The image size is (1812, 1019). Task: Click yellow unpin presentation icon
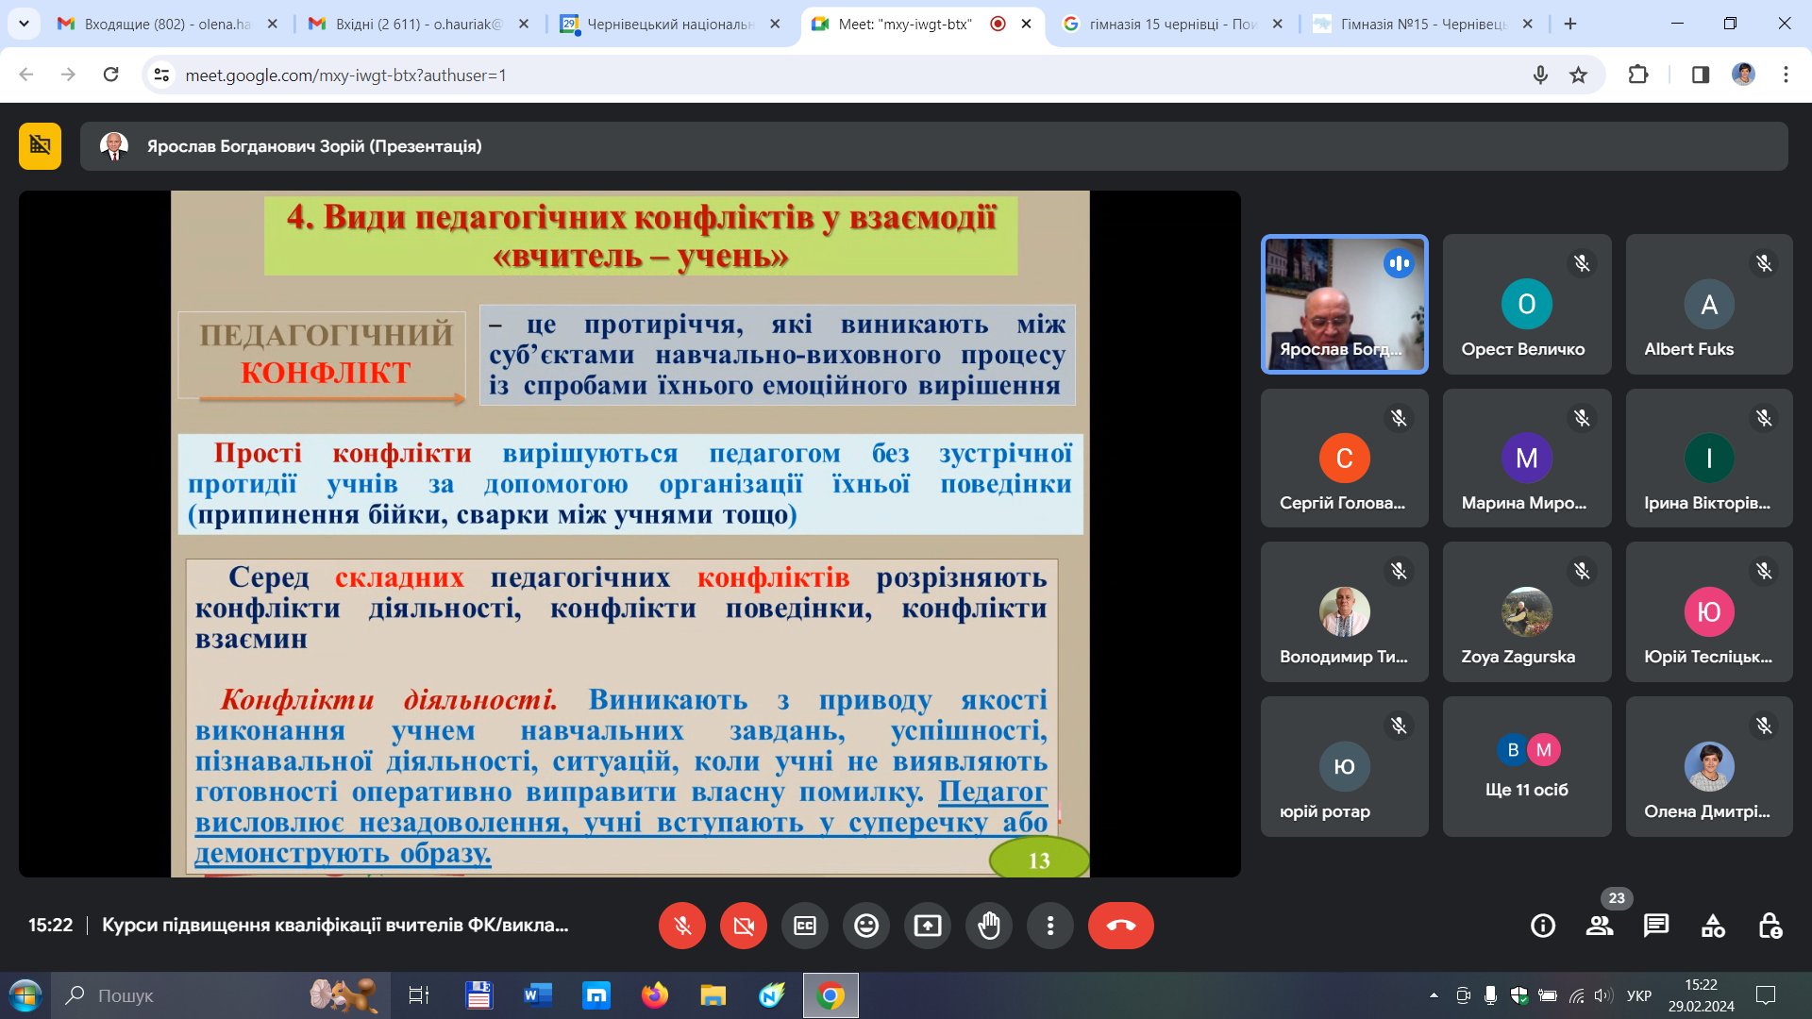[x=40, y=146]
